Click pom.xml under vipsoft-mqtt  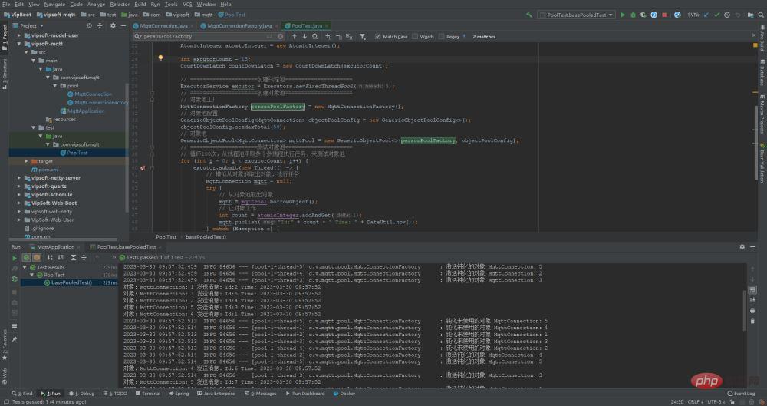point(48,170)
